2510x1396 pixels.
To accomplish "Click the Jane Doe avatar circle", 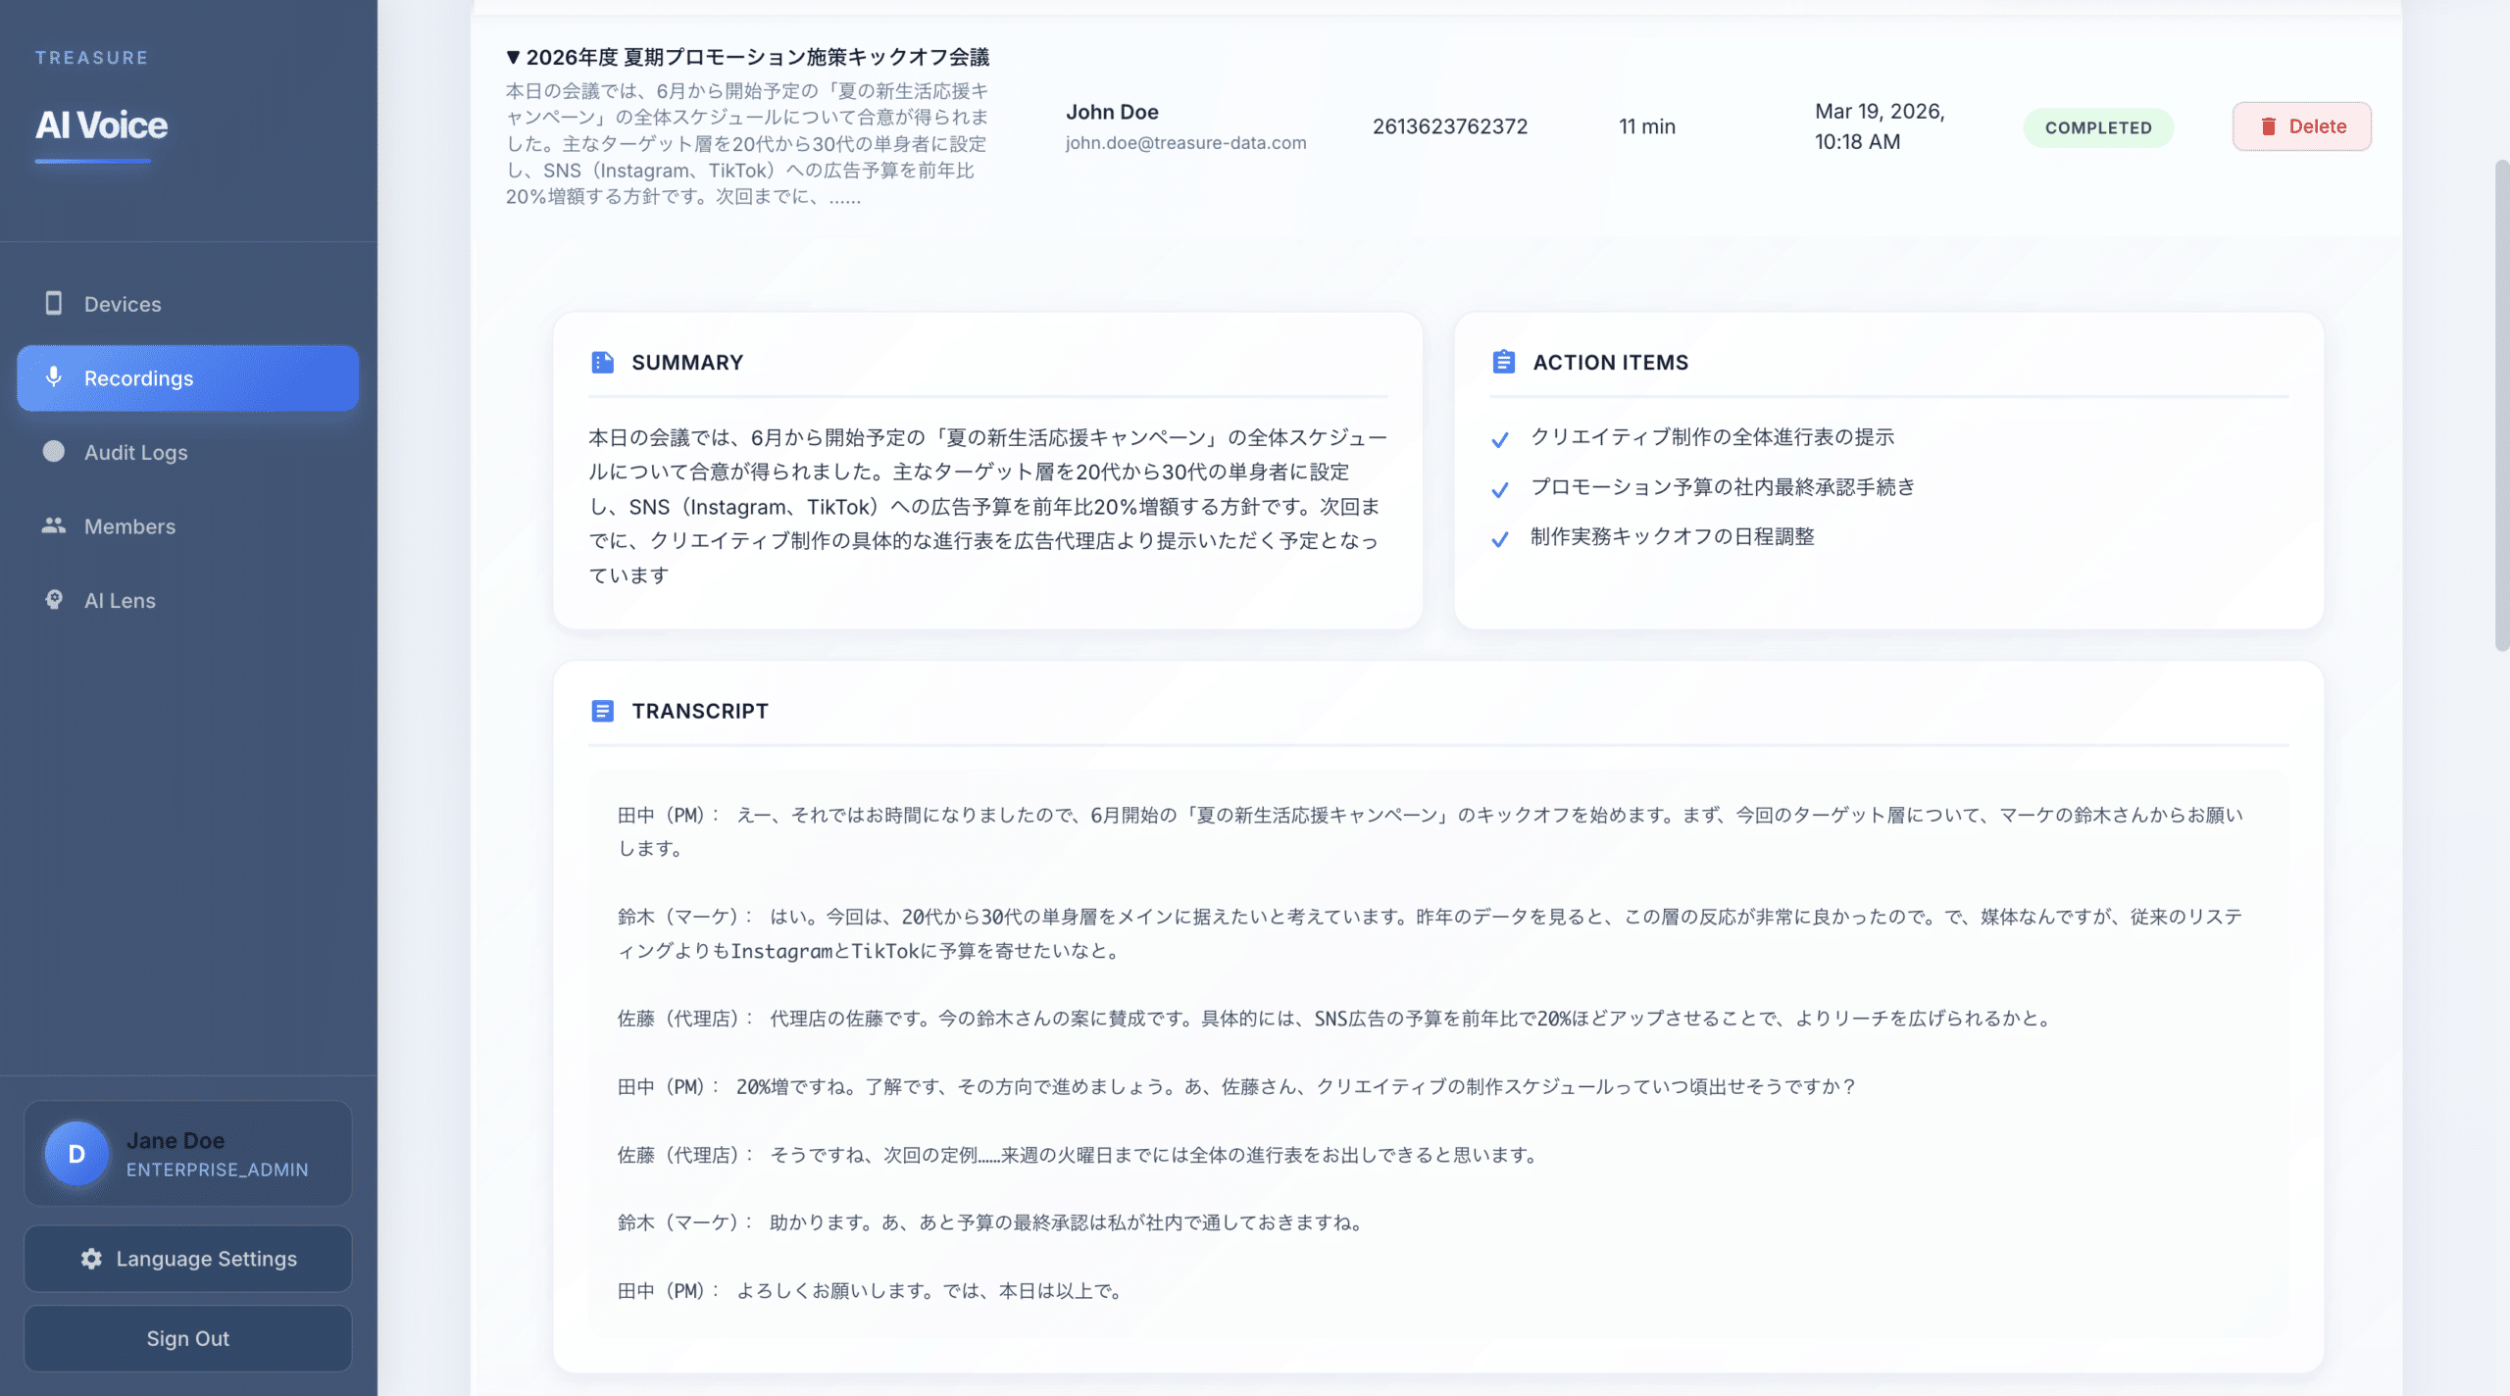I will pos(76,1154).
